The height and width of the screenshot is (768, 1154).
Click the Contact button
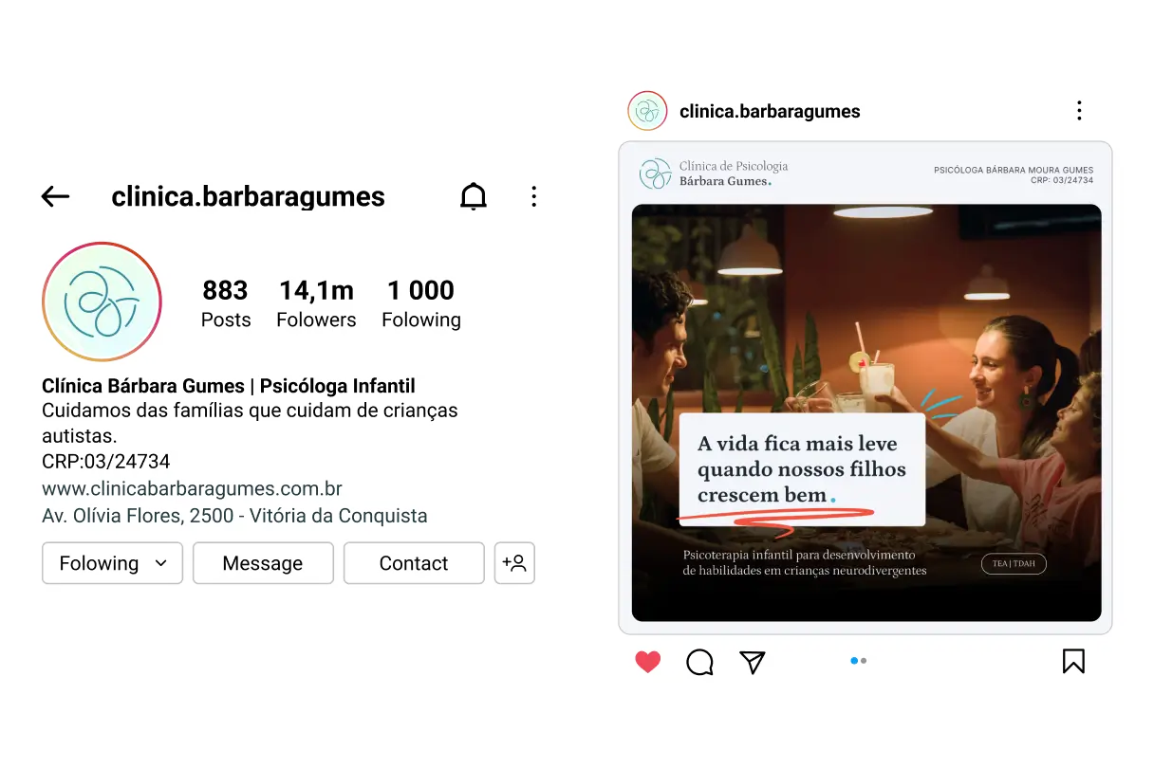pyautogui.click(x=414, y=563)
